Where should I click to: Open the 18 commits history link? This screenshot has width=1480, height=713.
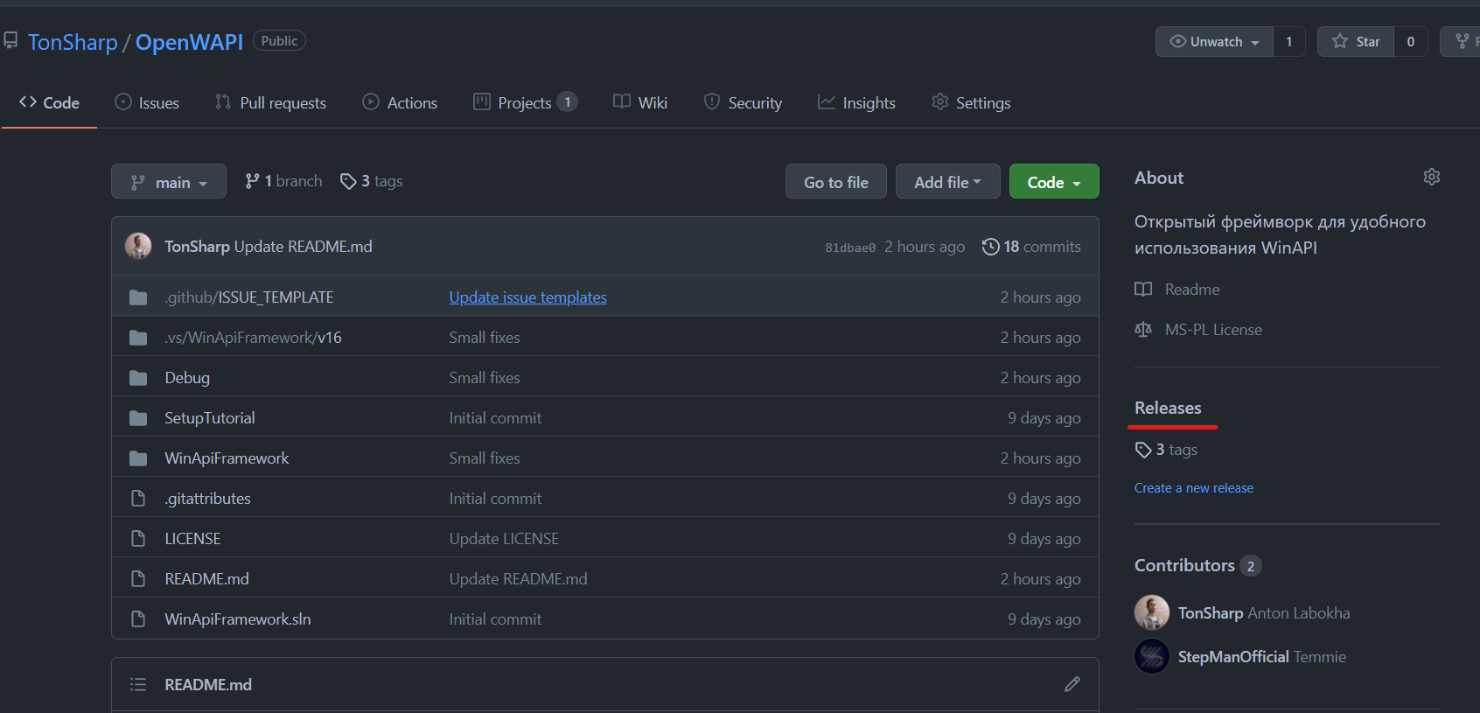pyautogui.click(x=1031, y=247)
